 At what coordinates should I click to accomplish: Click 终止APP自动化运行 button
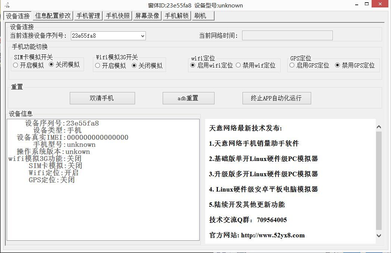point(276,98)
